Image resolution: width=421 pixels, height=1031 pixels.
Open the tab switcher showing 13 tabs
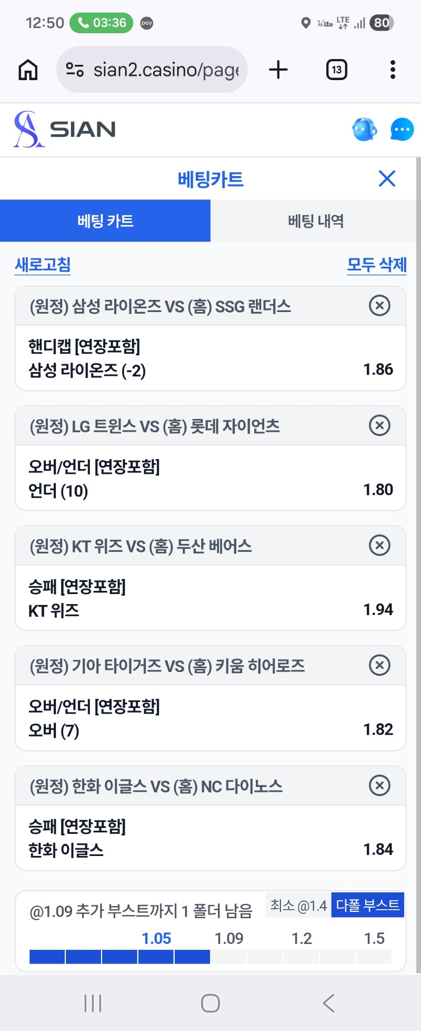(x=337, y=70)
